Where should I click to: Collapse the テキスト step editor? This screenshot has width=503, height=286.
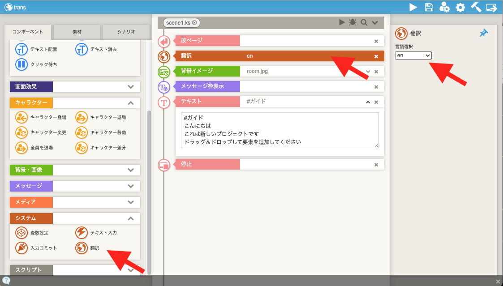pyautogui.click(x=368, y=102)
